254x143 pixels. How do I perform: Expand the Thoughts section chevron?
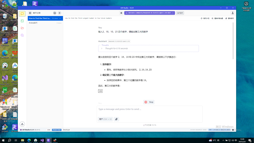[x=102, y=48]
